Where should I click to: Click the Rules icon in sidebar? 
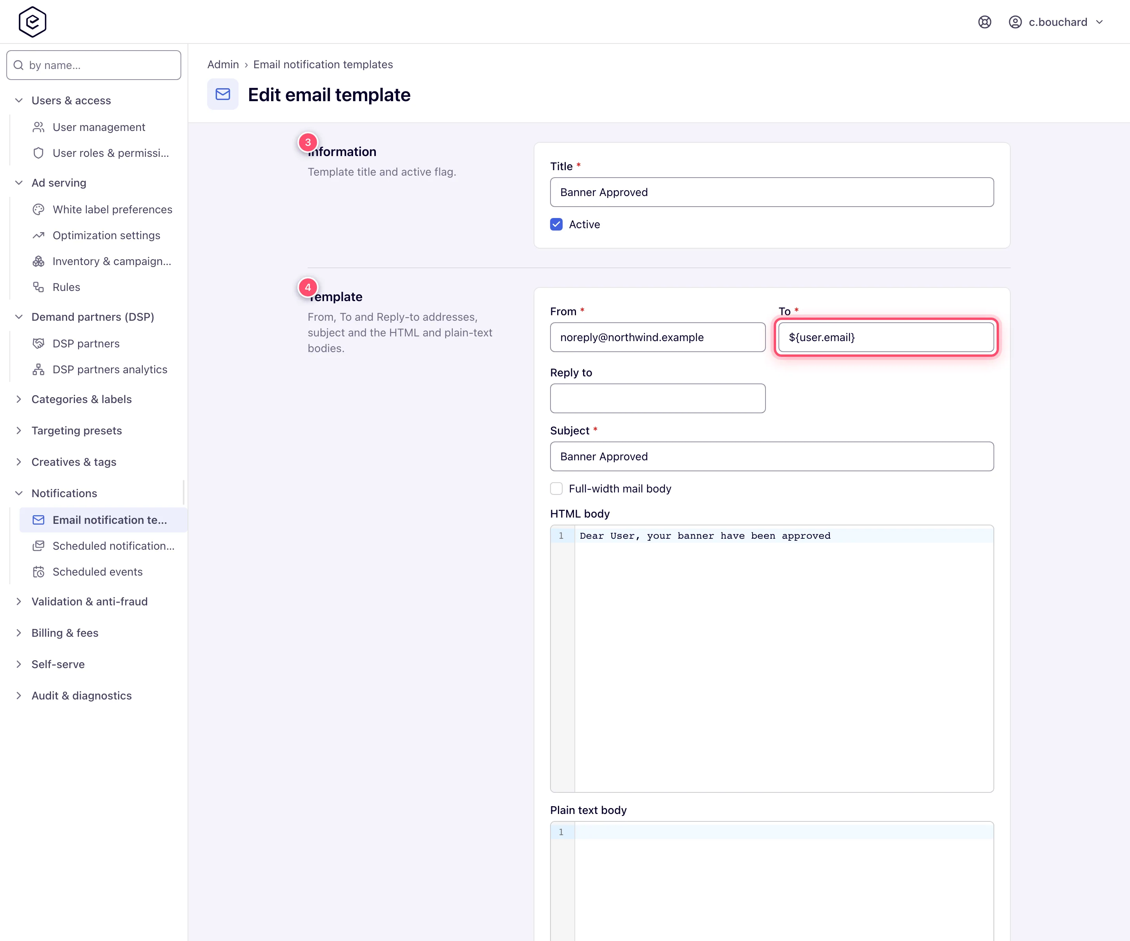38,287
